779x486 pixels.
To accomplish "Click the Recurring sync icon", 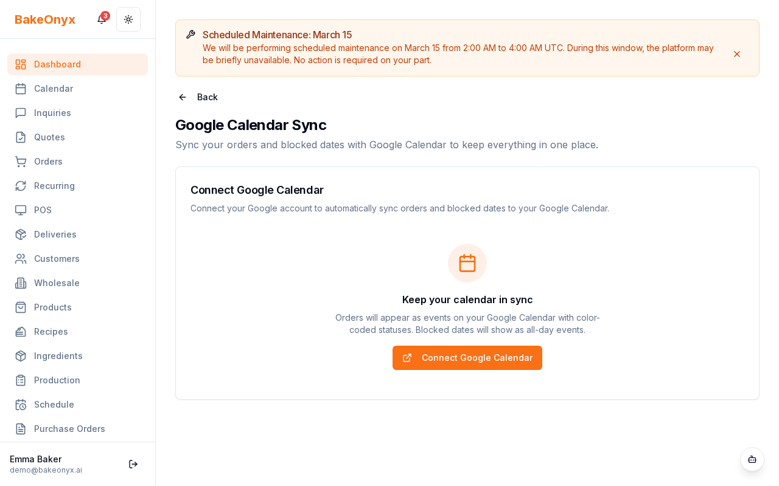I will pyautogui.click(x=21, y=186).
